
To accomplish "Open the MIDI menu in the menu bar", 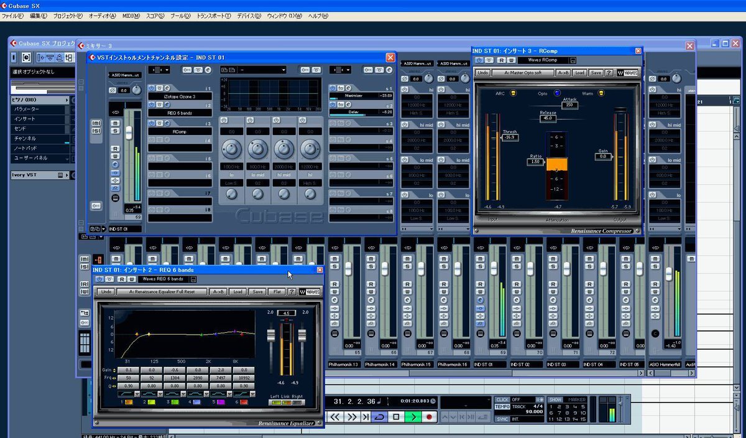I will coord(131,16).
